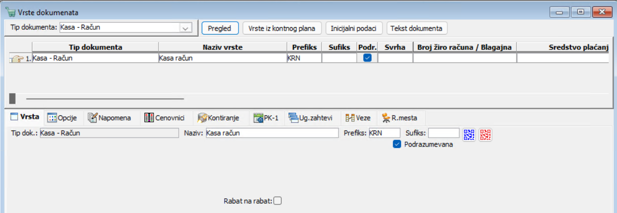Toggle the Podrazumevana checkbox
This screenshot has height=213, width=617.
(x=397, y=145)
